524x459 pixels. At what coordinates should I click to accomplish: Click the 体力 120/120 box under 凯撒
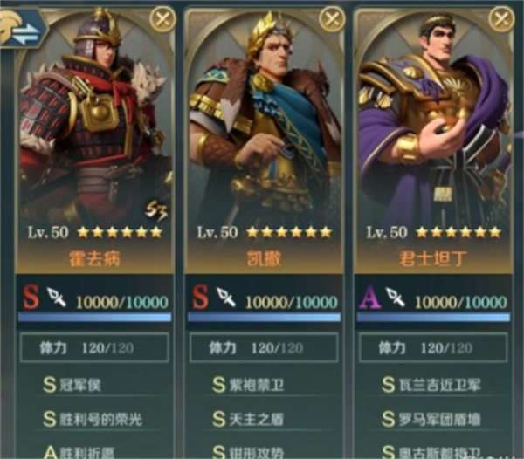264,348
